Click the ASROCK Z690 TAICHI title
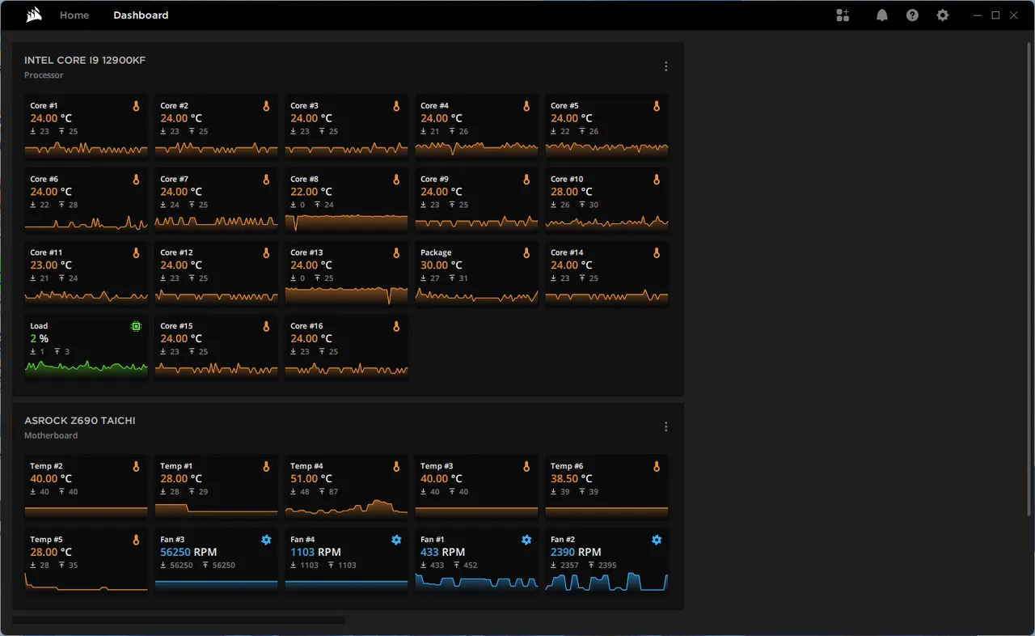The image size is (1035, 636). [x=80, y=421]
